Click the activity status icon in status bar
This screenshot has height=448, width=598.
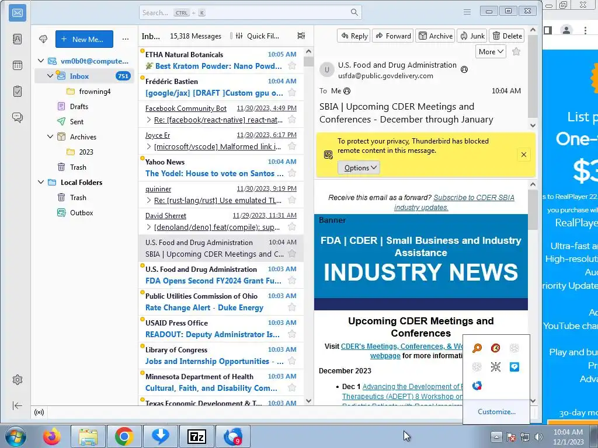coord(39,412)
